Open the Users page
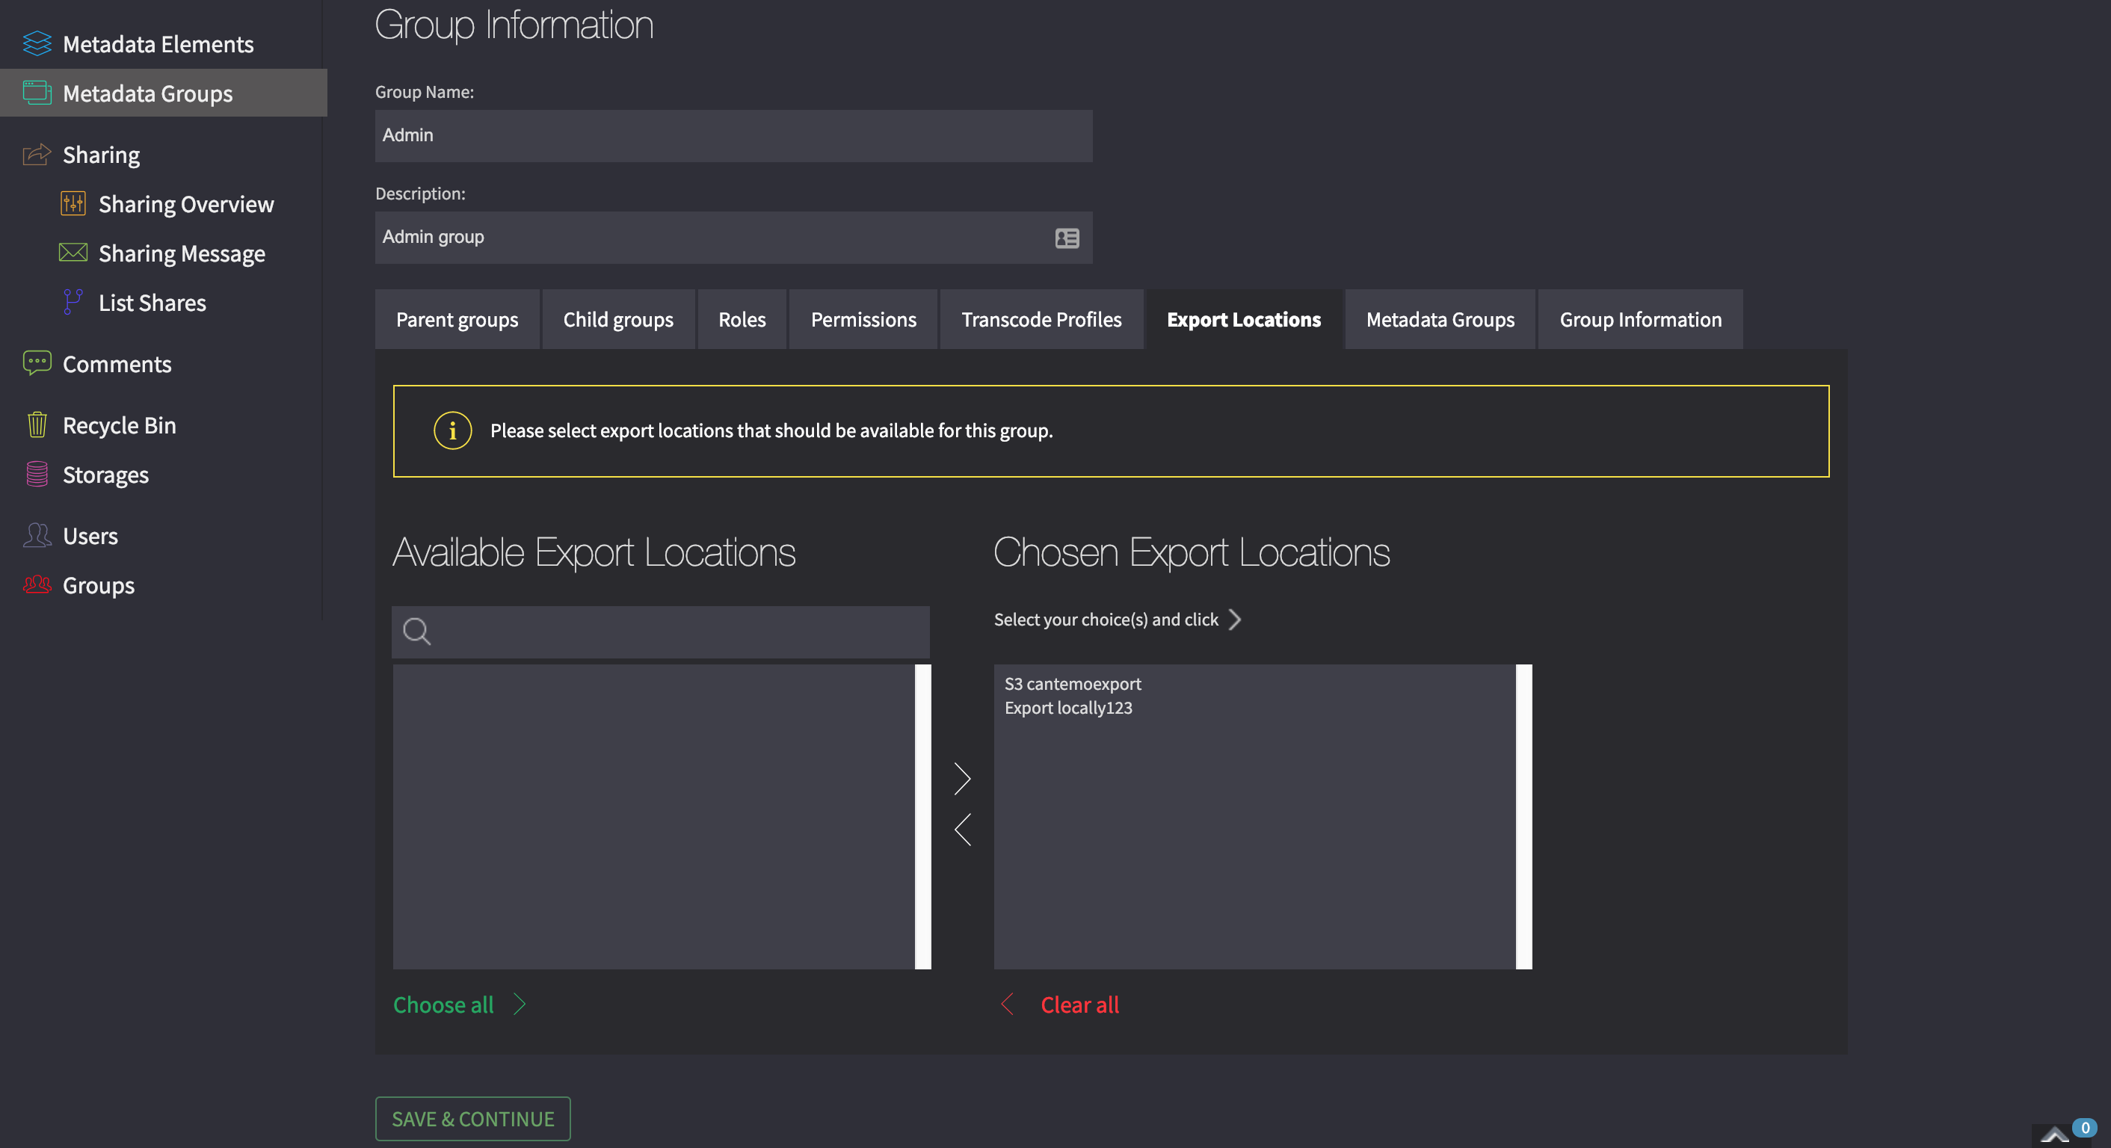This screenshot has width=2111, height=1148. click(90, 535)
